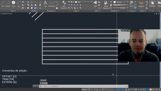This screenshot has width=161, height=91.
Task: Click the EXTEND [E] text in drawing
Action: [9, 82]
